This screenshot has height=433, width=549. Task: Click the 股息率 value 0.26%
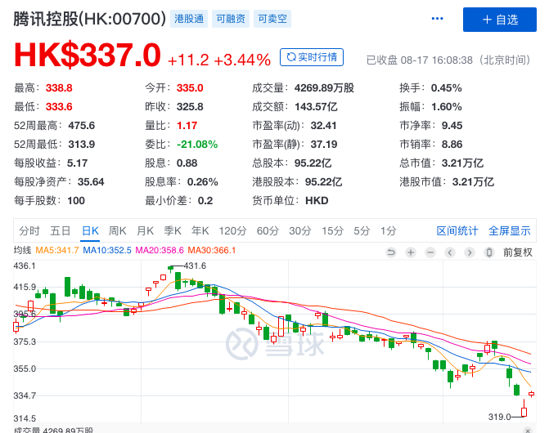(203, 182)
